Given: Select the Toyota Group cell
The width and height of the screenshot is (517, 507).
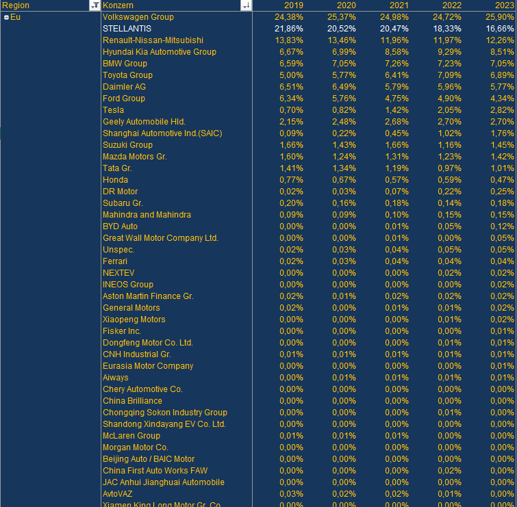Looking at the screenshot, I should [127, 75].
